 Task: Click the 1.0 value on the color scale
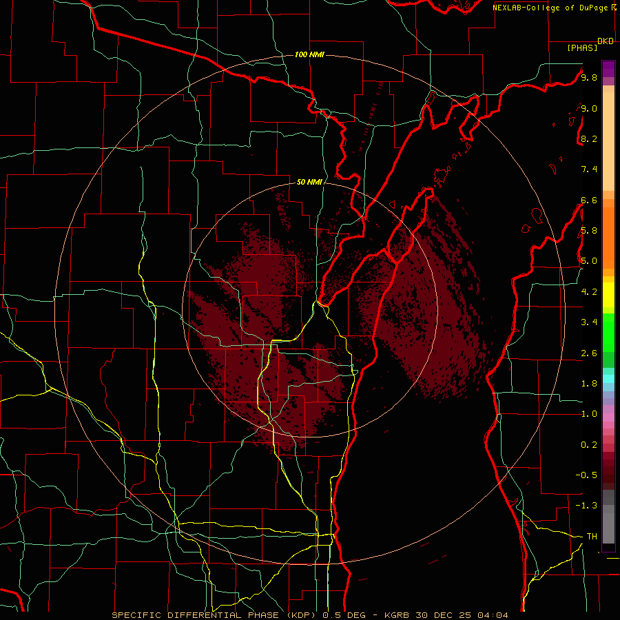coord(589,414)
